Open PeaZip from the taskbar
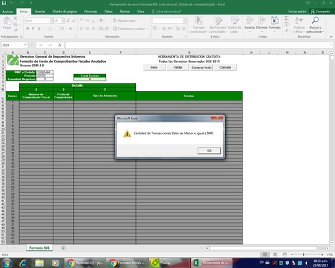Image resolution: width=335 pixels, height=268 pixels. pos(169,263)
